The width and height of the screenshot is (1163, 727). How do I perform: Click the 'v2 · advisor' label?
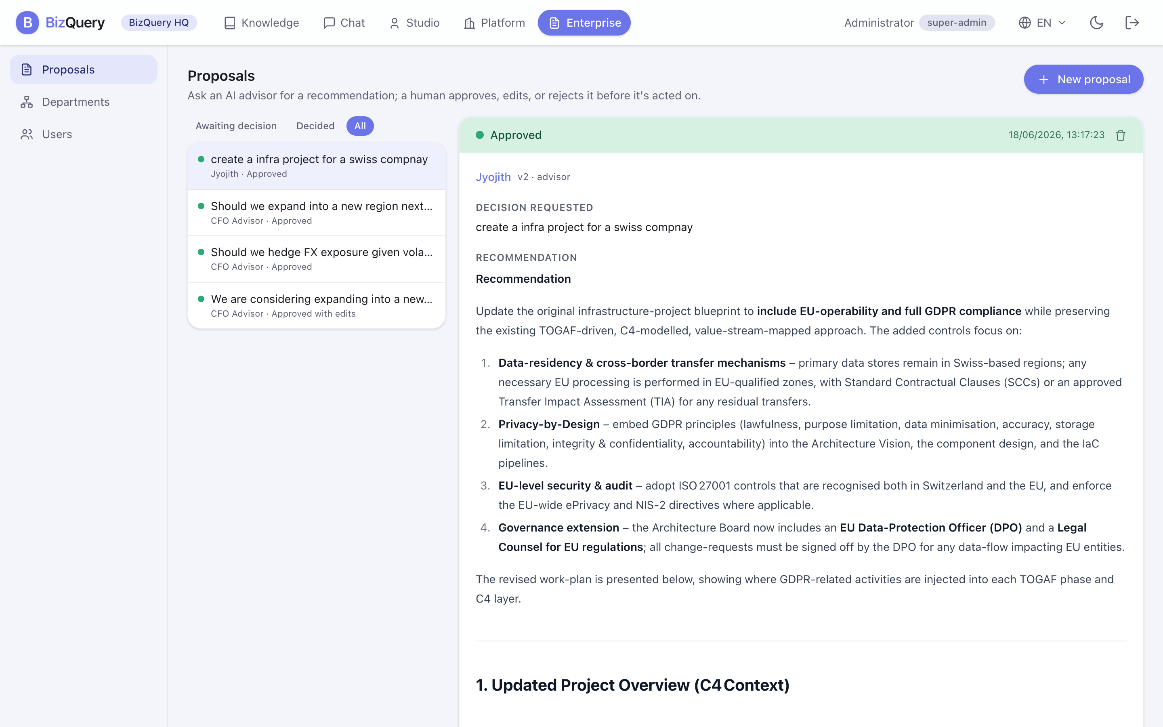[544, 177]
